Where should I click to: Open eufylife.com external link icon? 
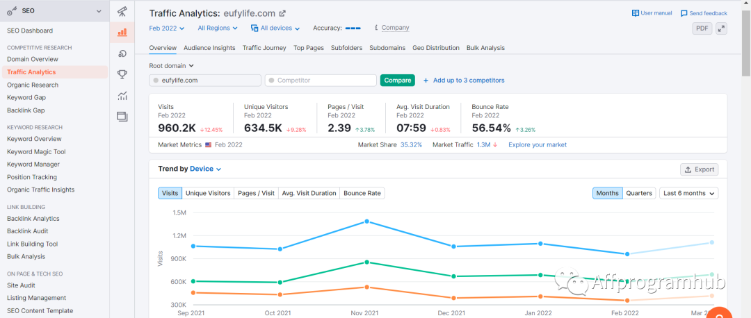click(x=282, y=13)
